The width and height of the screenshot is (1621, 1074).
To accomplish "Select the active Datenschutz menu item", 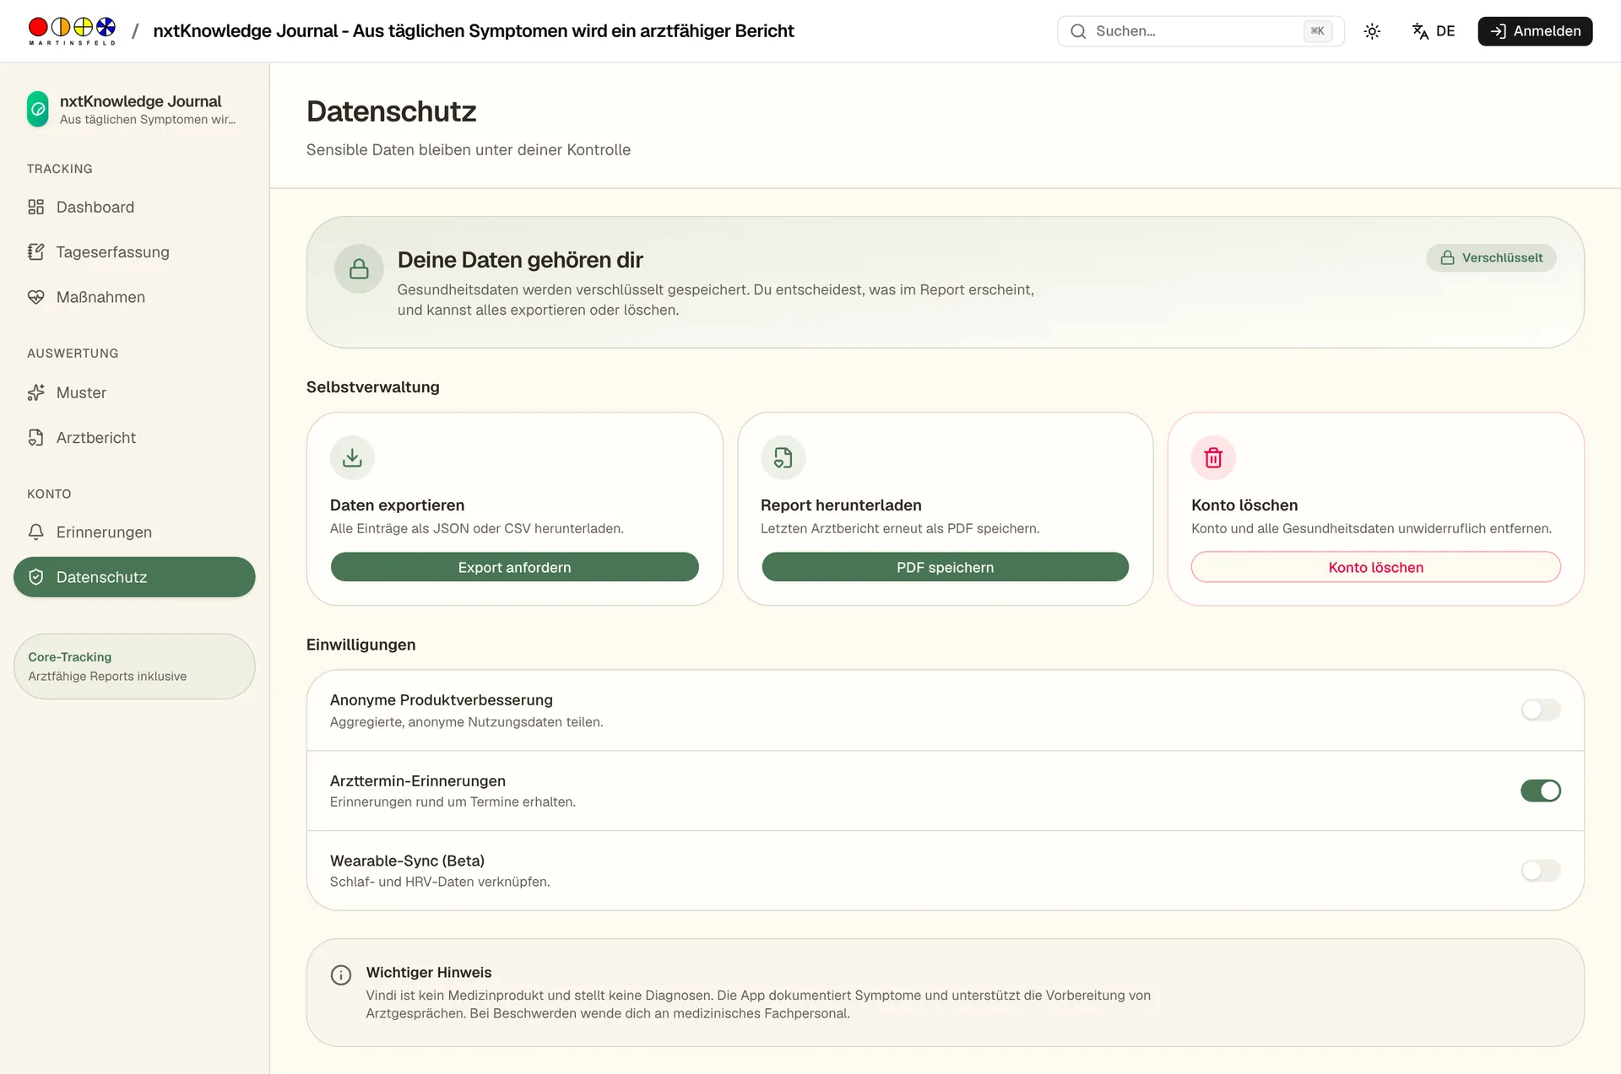I will point(134,577).
